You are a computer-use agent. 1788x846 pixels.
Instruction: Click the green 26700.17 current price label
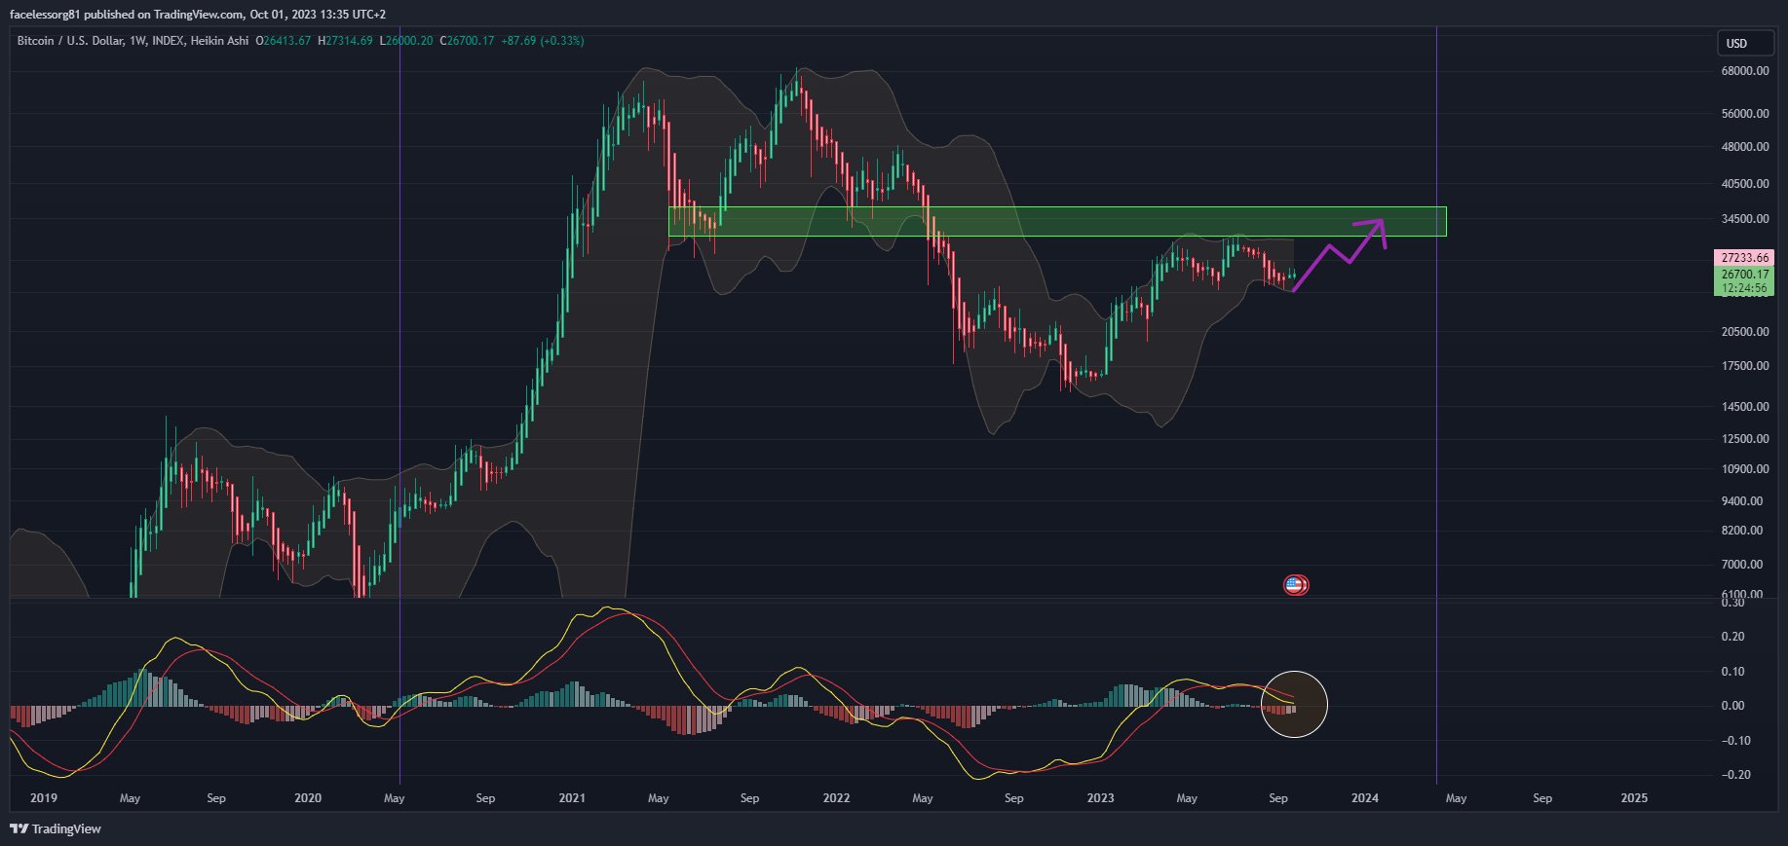pyautogui.click(x=1744, y=275)
